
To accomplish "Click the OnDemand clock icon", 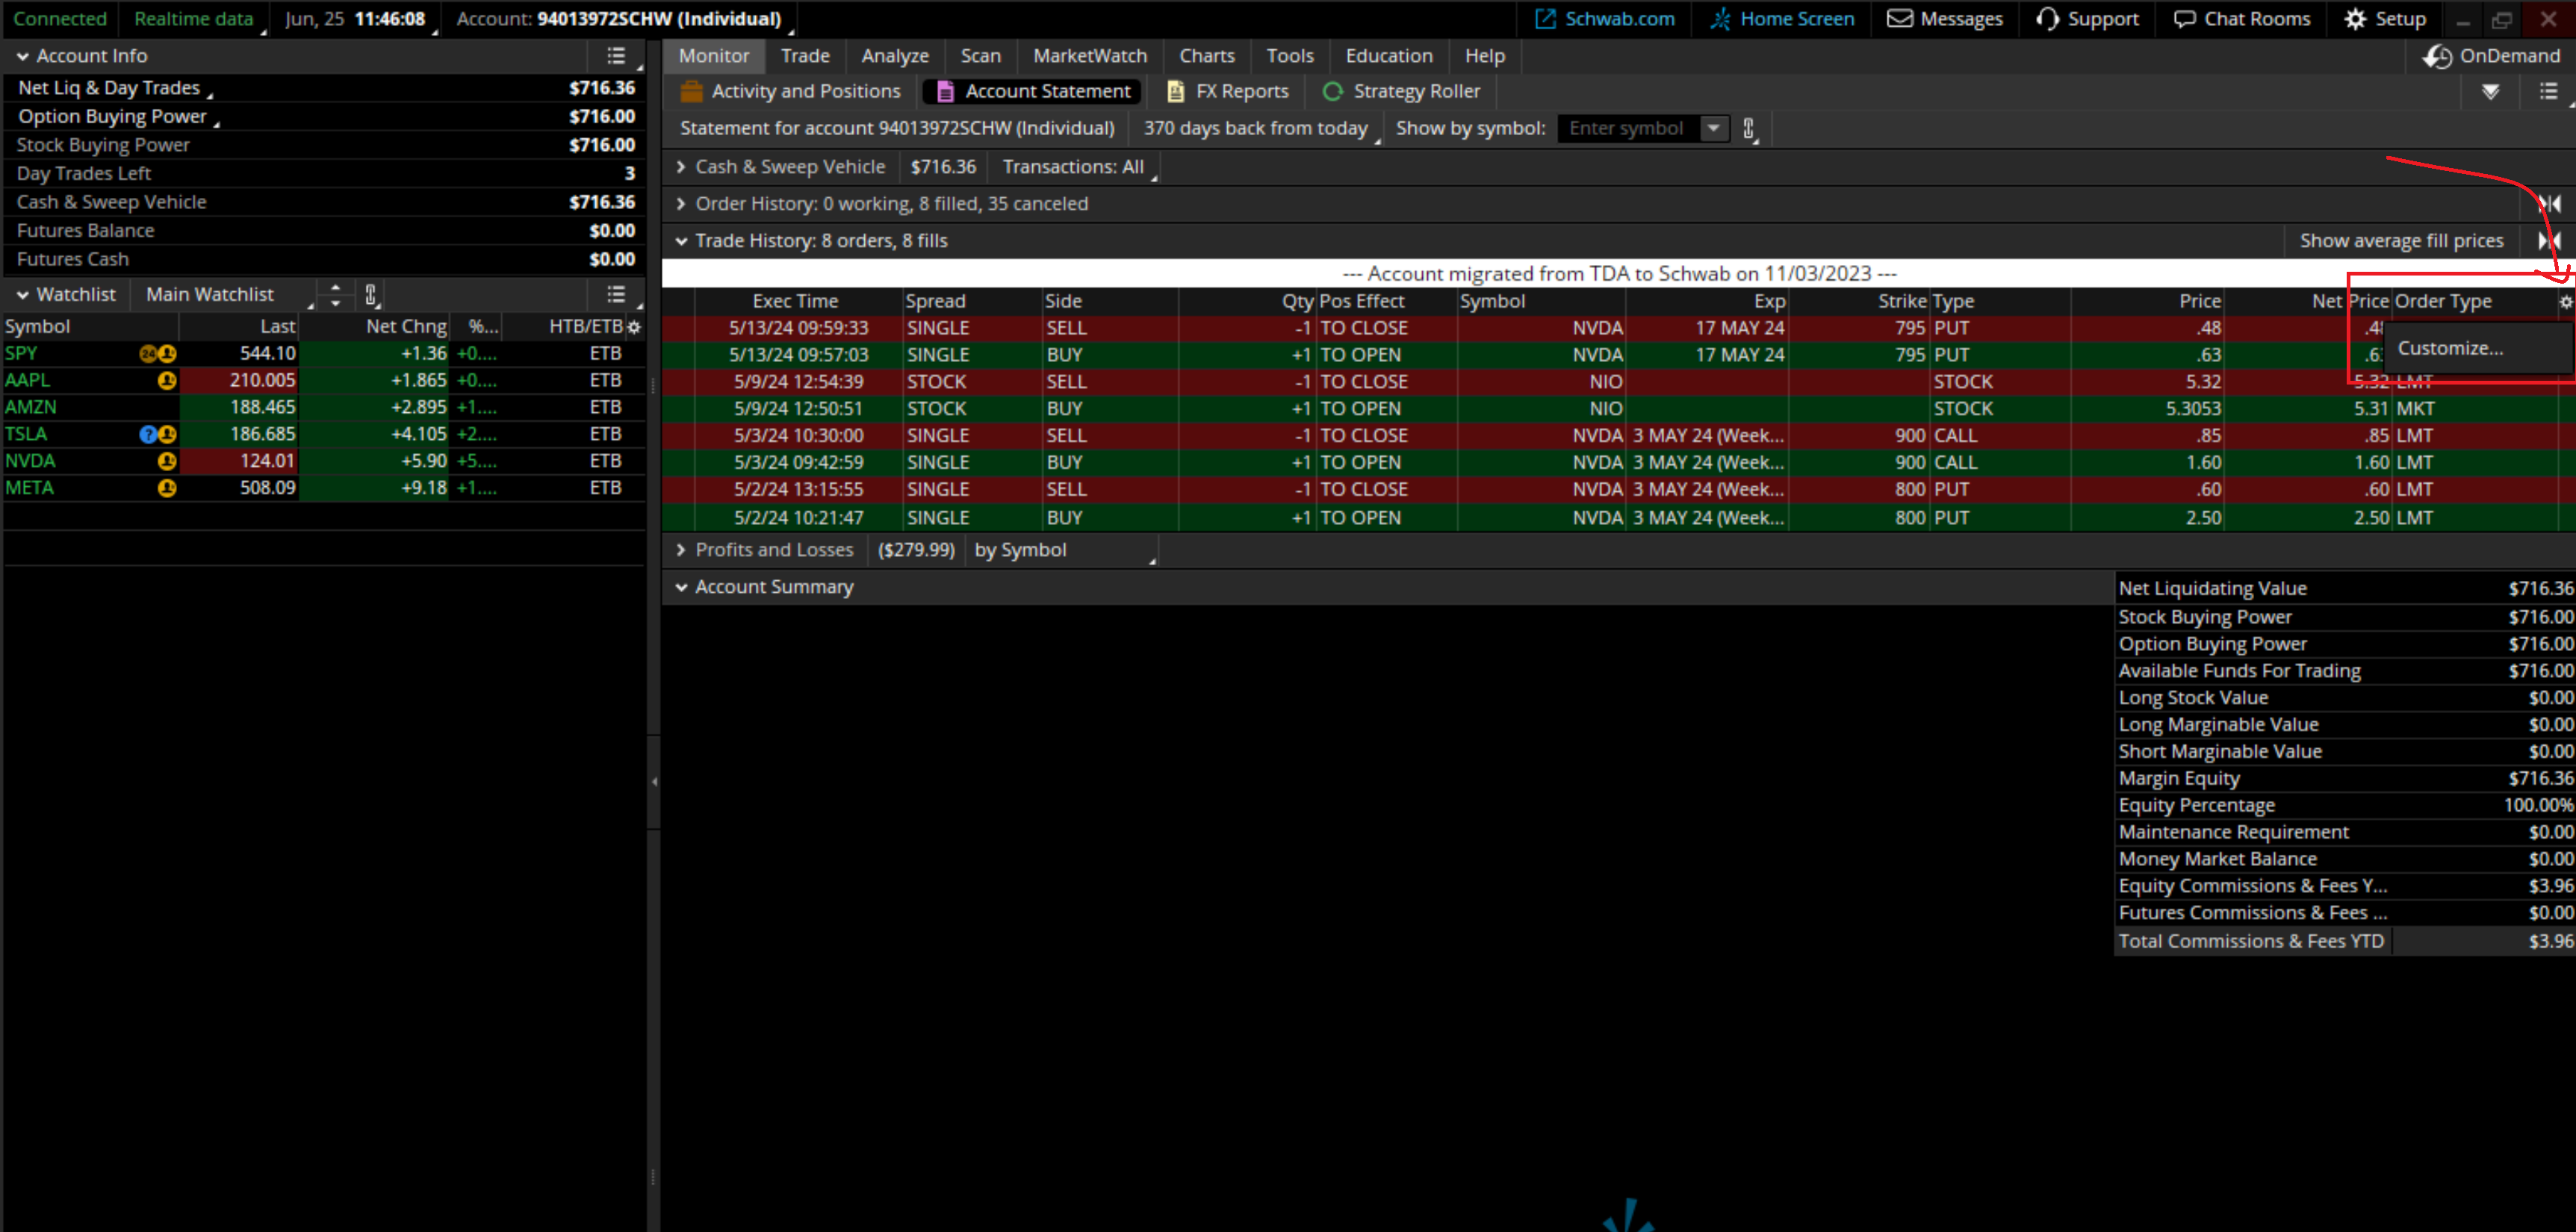I will (x=2436, y=56).
